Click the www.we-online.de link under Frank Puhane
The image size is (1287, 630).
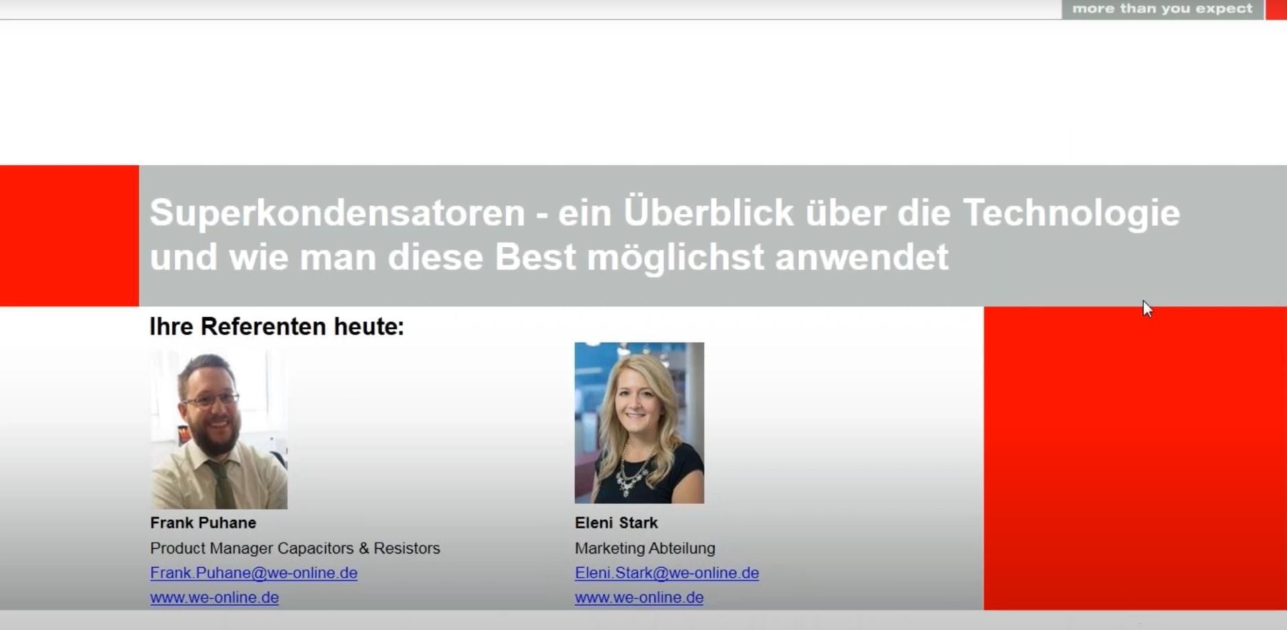point(214,598)
